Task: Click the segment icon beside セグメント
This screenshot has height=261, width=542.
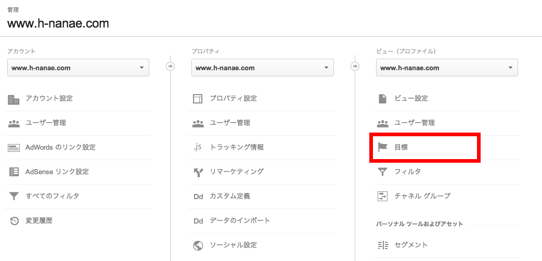Action: pos(383,245)
